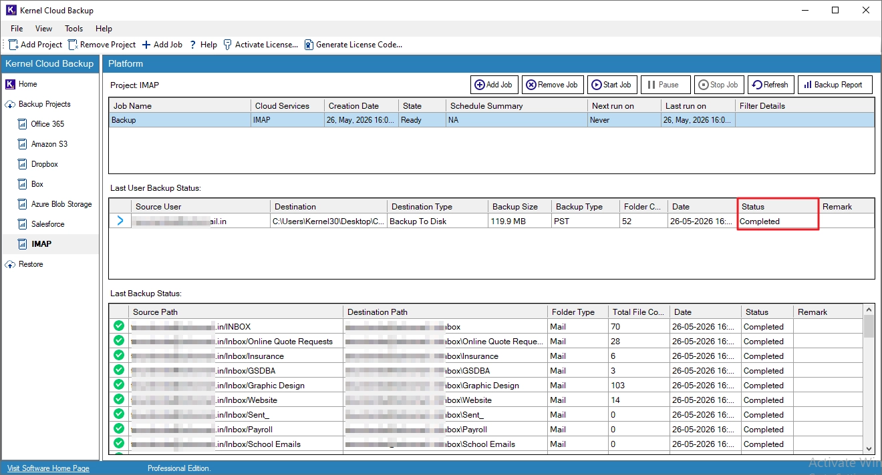Click the Box project icon
This screenshot has width=882, height=475.
tap(23, 184)
